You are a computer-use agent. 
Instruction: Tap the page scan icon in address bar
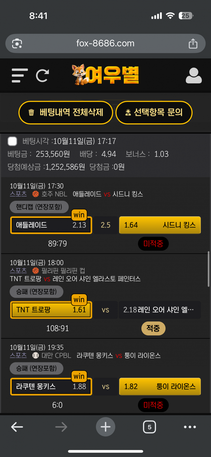click(x=17, y=43)
